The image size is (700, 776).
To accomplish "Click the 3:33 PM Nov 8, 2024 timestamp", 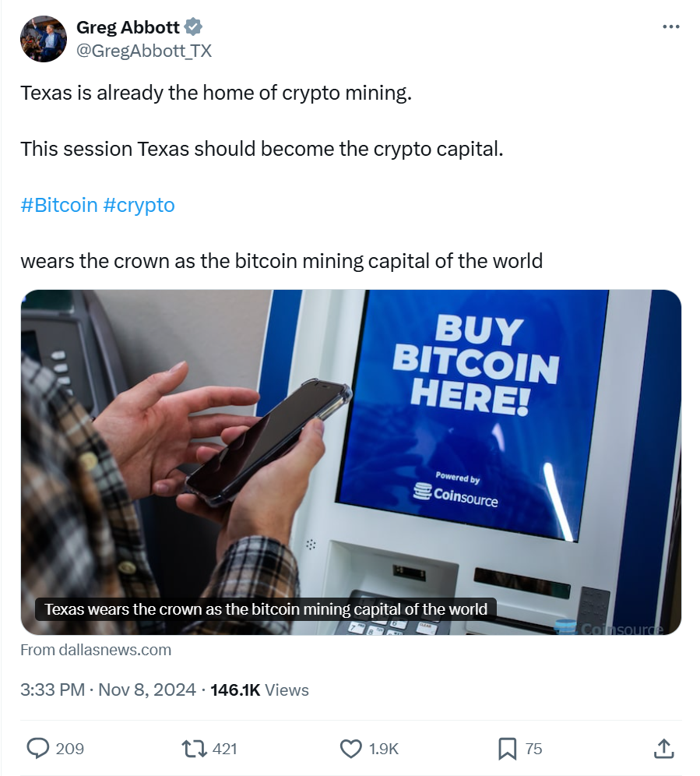I will pyautogui.click(x=108, y=690).
